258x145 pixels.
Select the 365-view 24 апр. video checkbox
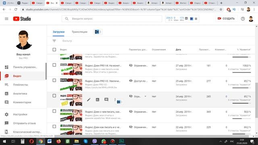coord(54,111)
